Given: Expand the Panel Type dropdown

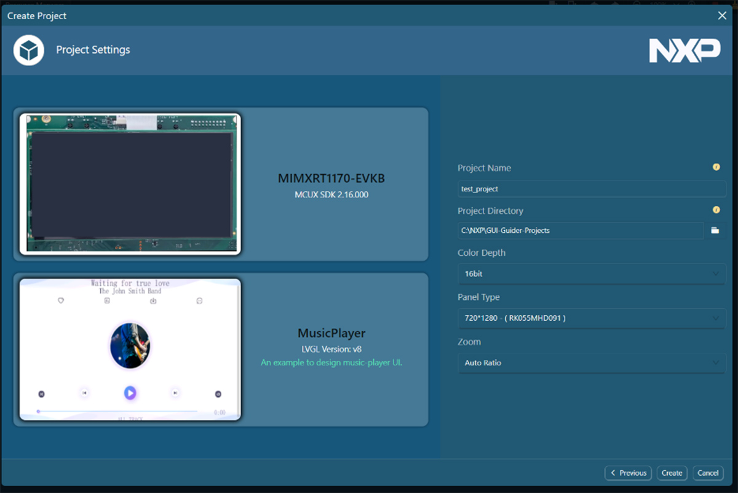Looking at the screenshot, I should [x=592, y=318].
